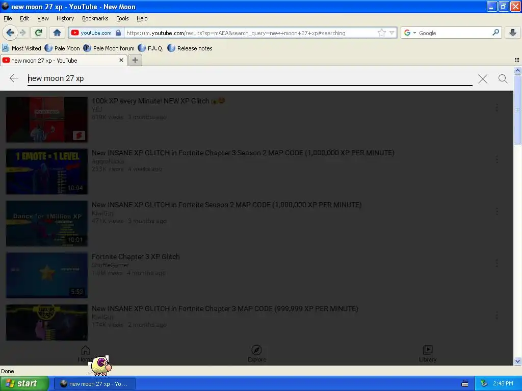522x391 pixels.
Task: Click the youtube.com site identity button
Action: click(96, 33)
